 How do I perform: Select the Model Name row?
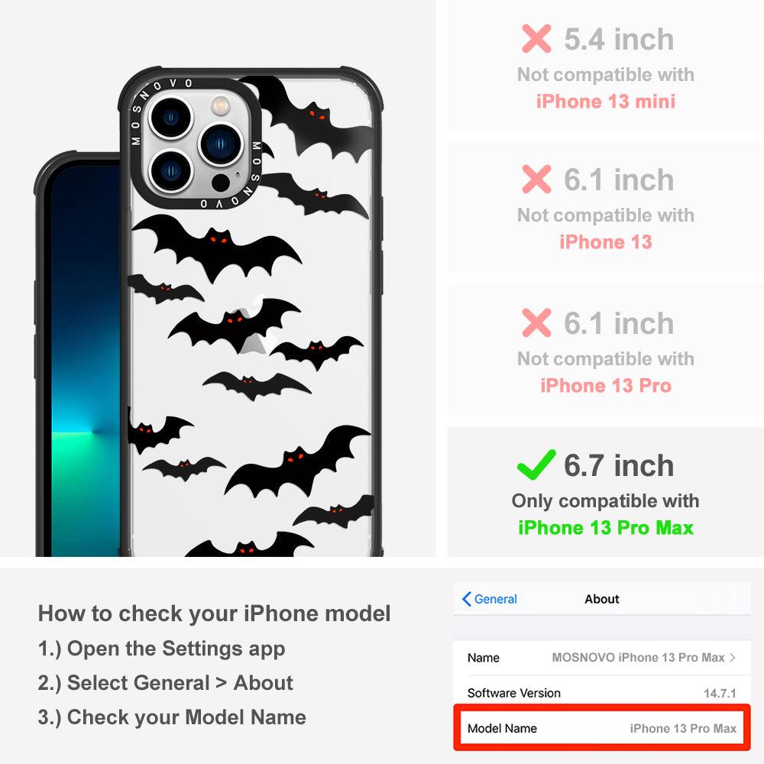(602, 728)
